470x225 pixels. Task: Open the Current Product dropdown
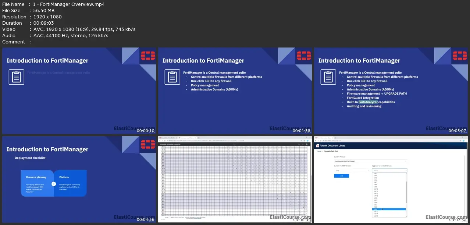(x=371, y=161)
